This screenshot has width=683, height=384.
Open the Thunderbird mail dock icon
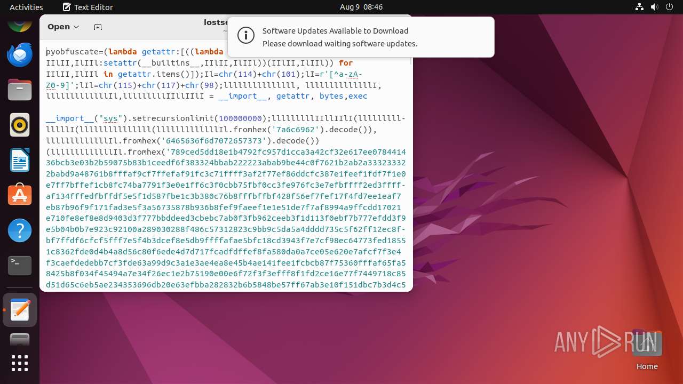click(20, 54)
